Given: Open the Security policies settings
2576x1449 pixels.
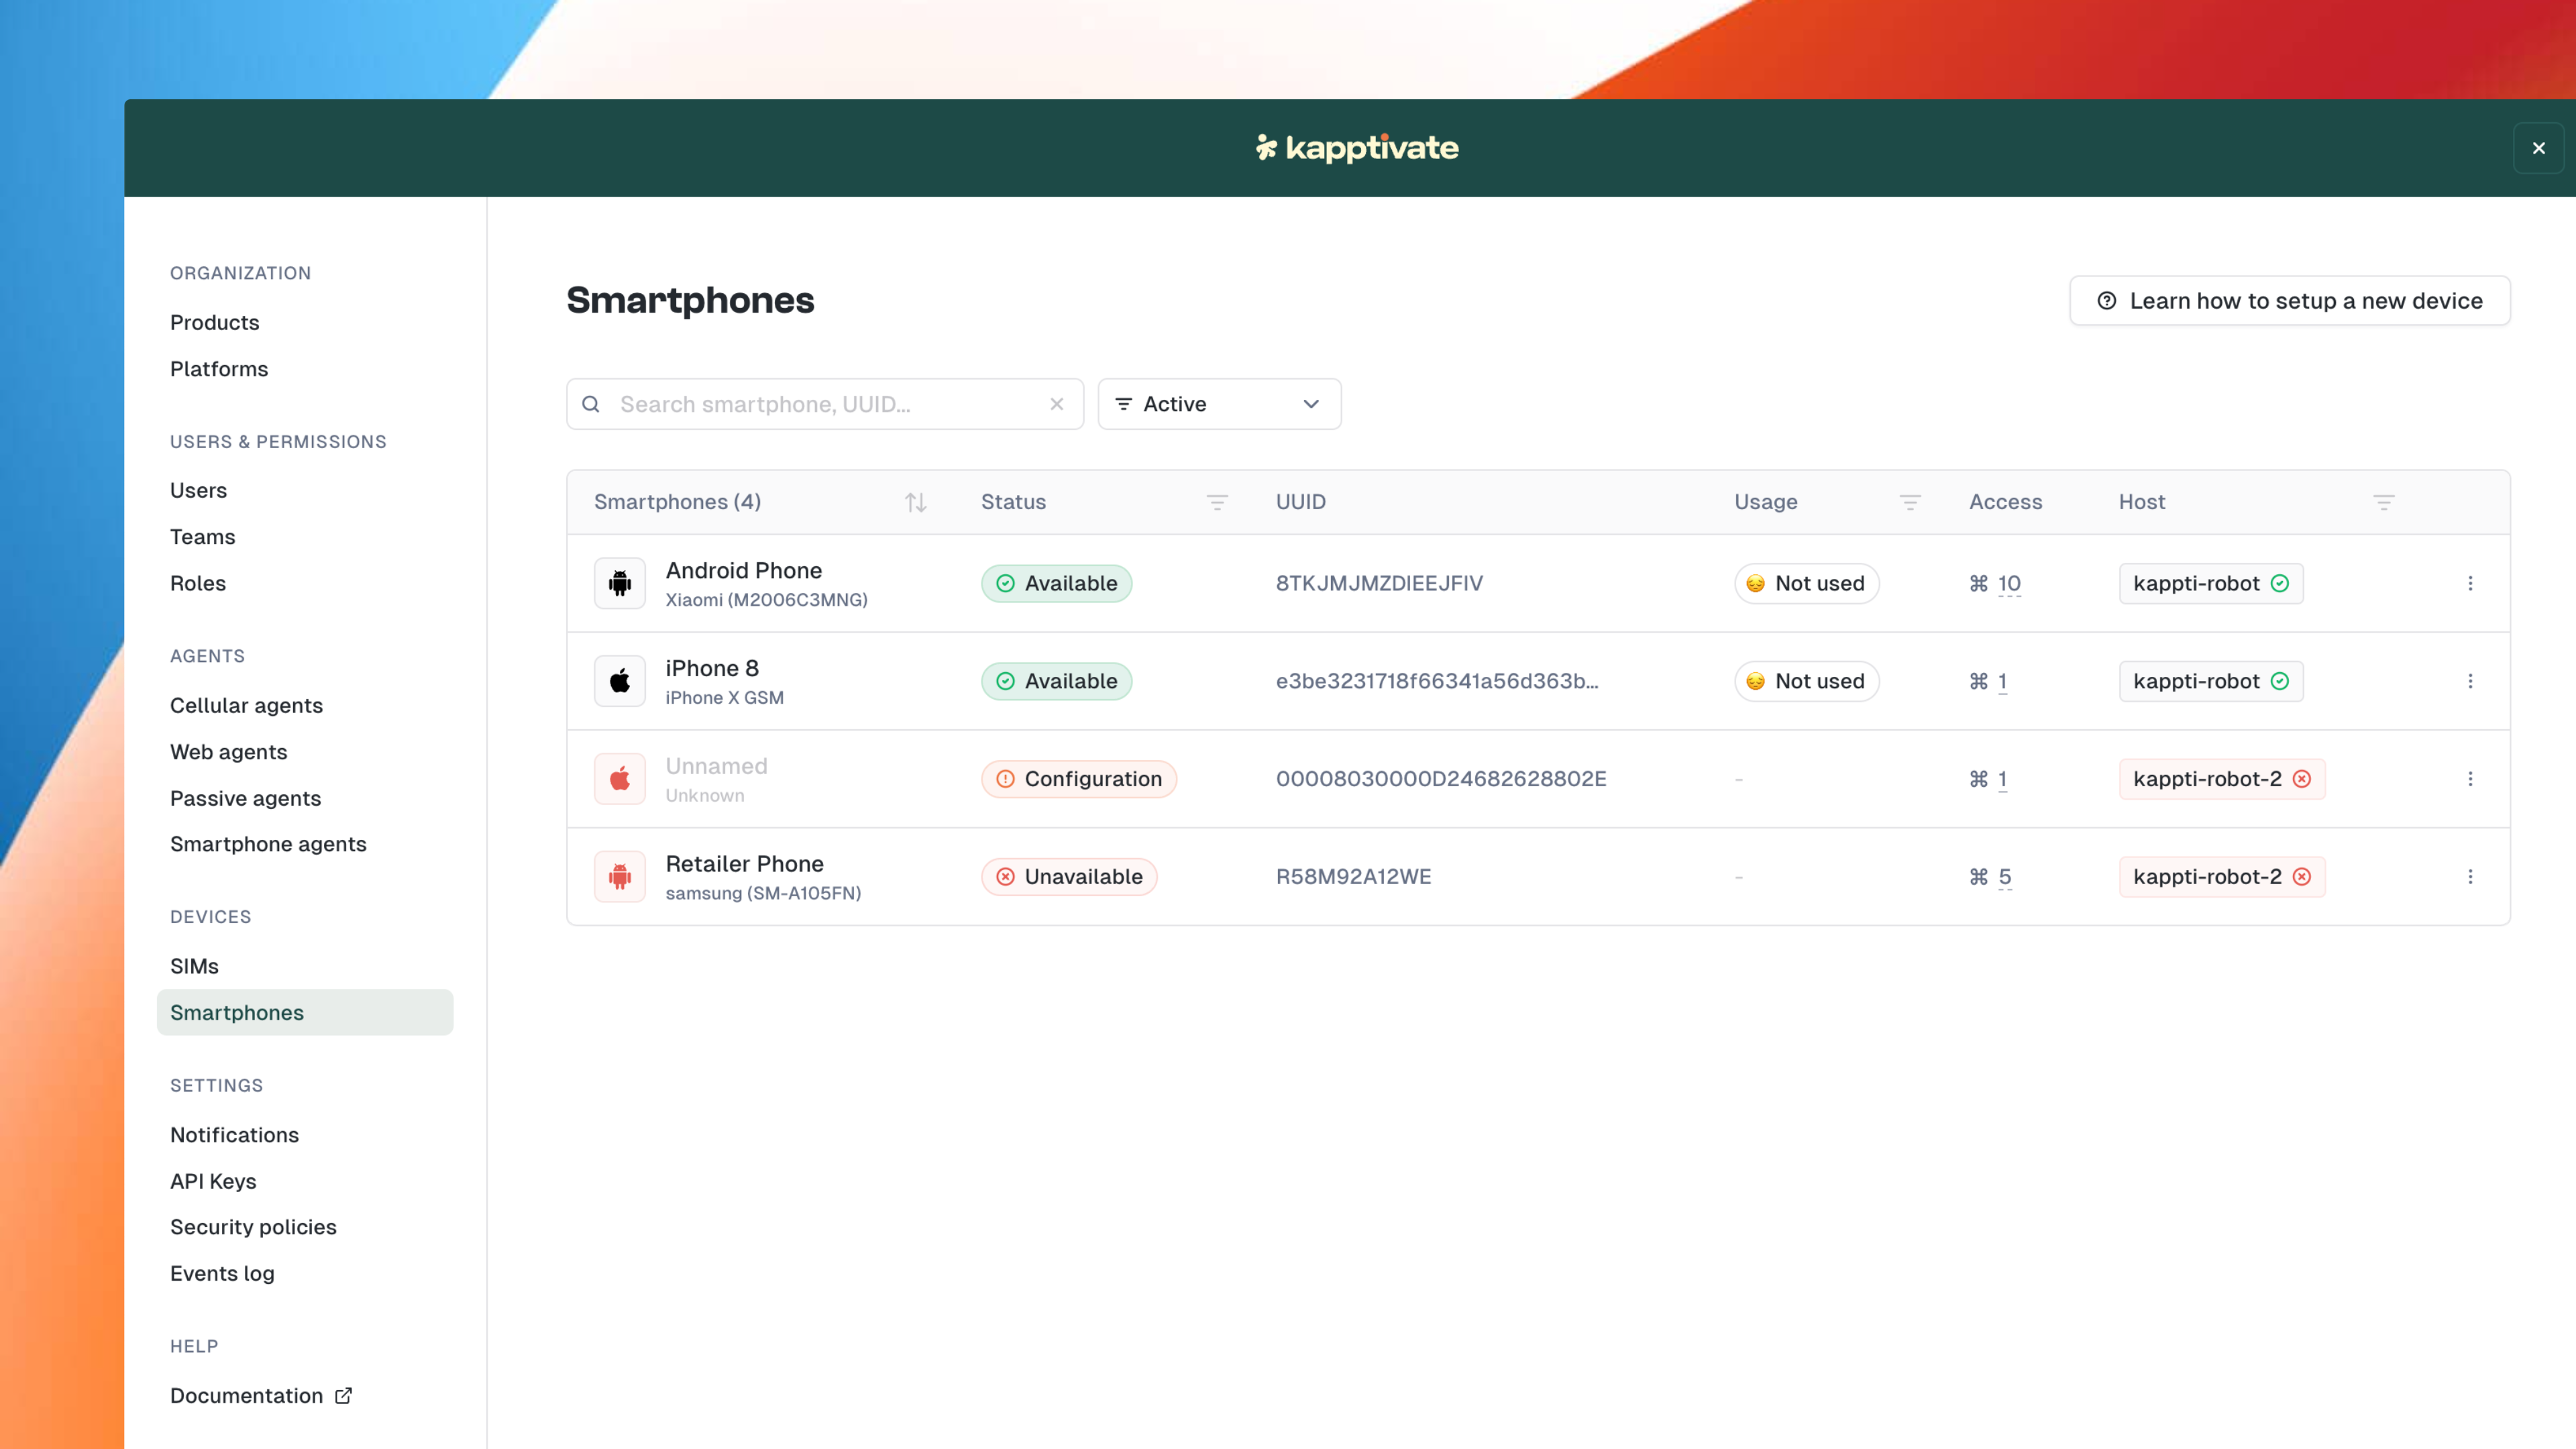Looking at the screenshot, I should point(253,1227).
